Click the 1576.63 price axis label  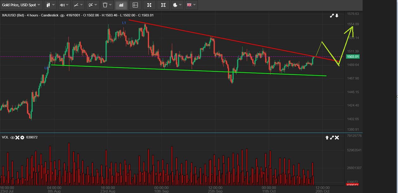(353, 14)
